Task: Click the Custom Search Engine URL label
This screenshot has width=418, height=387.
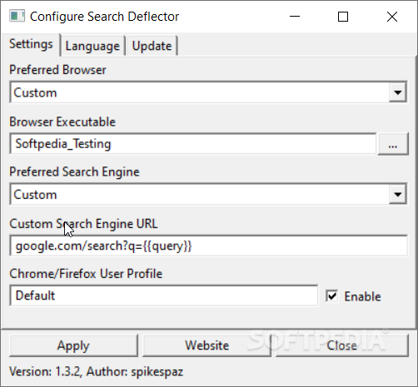Action: pyautogui.click(x=83, y=224)
